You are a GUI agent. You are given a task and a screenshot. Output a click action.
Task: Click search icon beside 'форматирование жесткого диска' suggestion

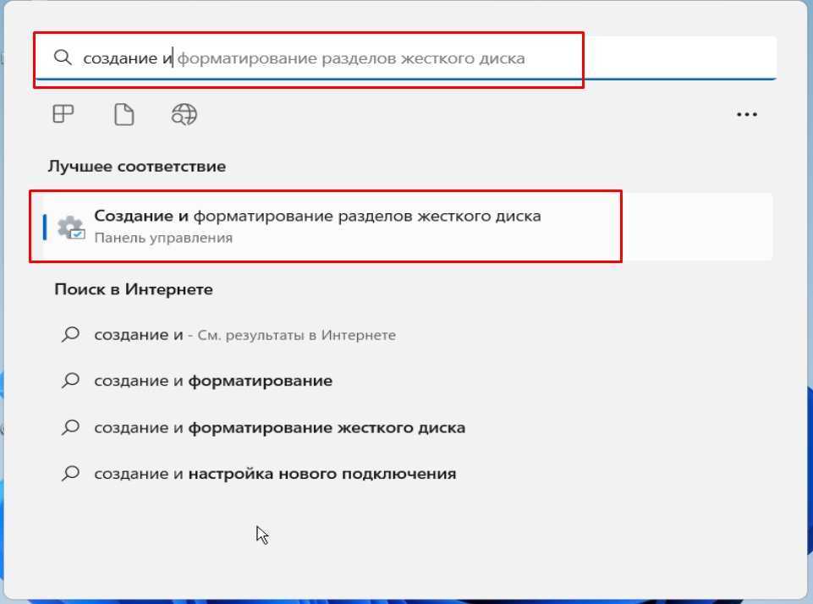click(71, 428)
